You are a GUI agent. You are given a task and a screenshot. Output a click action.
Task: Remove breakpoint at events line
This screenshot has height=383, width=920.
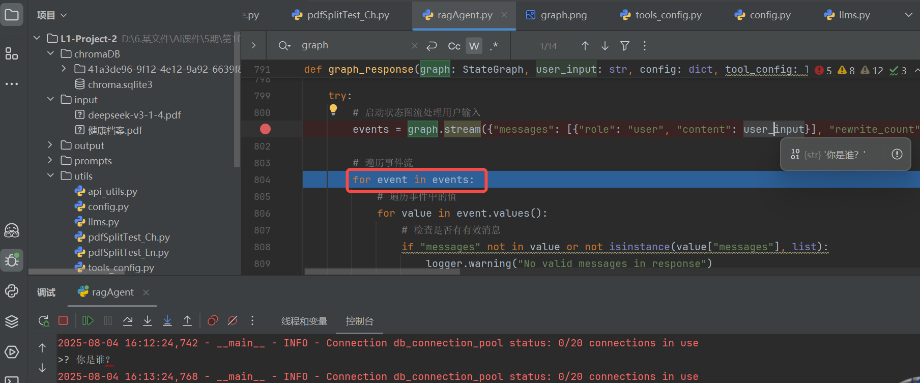coord(265,129)
